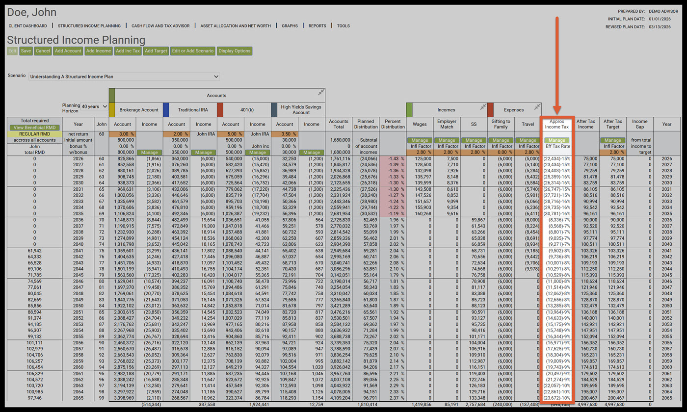Viewport: 687px width, 412px height.
Task: Go to Client Dashboard
Action: click(x=28, y=26)
